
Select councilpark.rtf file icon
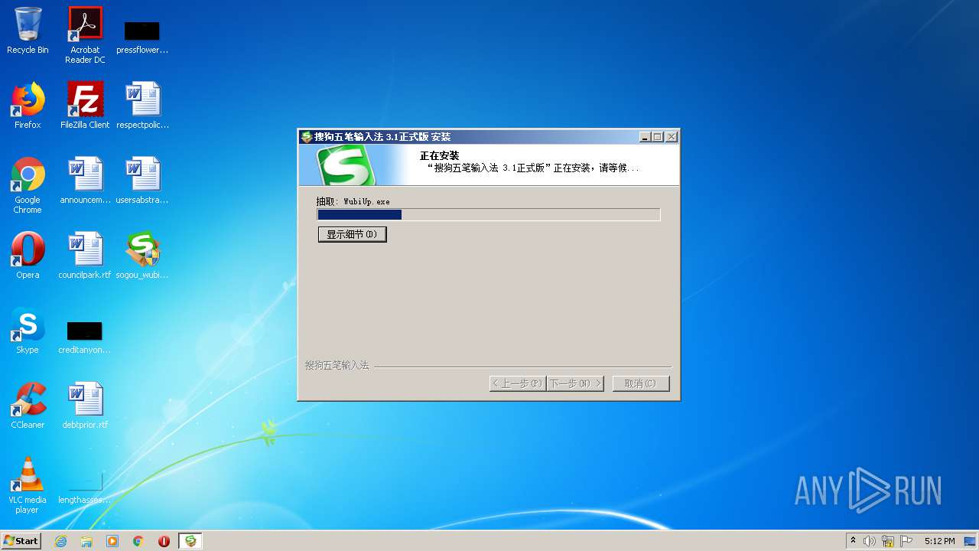click(x=85, y=256)
